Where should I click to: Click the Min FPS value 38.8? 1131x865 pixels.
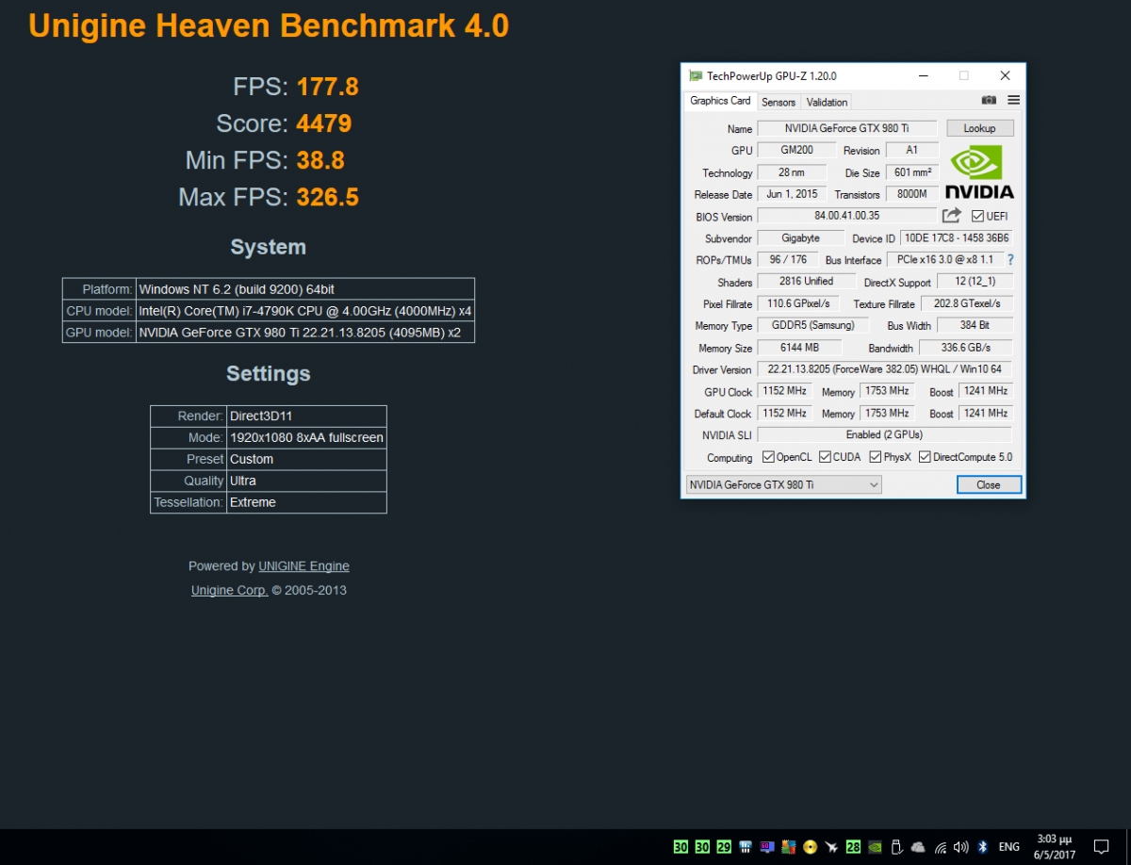coord(320,160)
